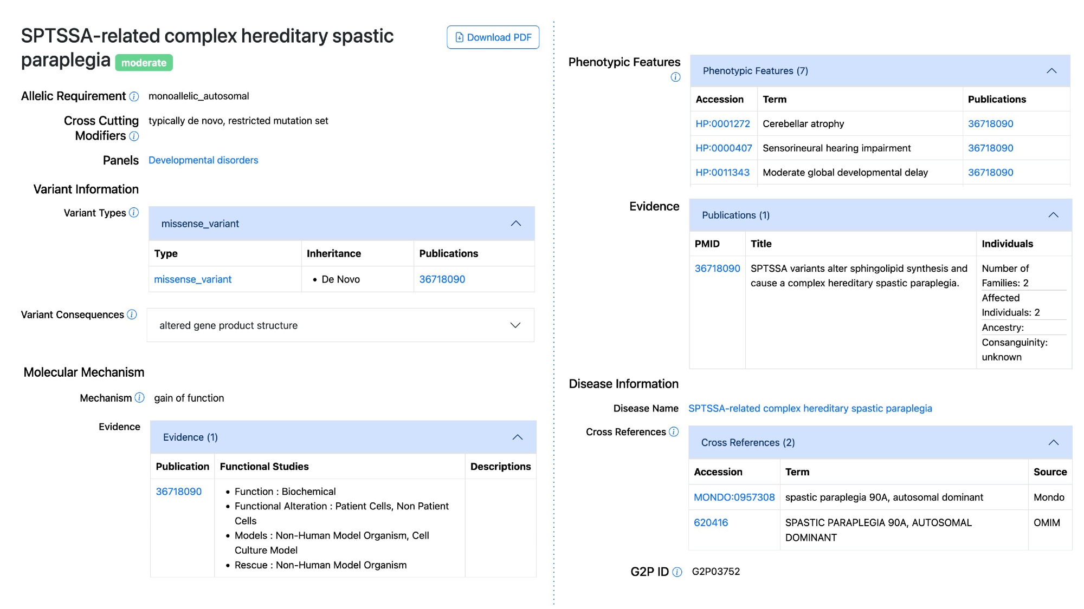Viewport: 1084px width, 609px height.
Task: Open the Developmental disorders panel link
Action: [203, 160]
